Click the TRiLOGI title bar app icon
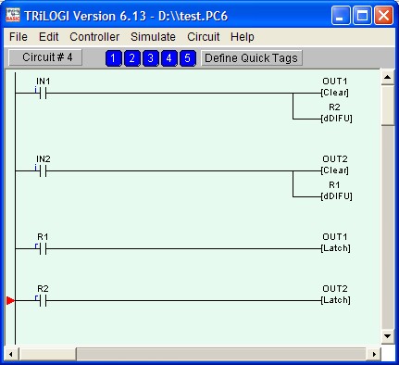Image resolution: width=399 pixels, height=365 pixels. tap(13, 15)
